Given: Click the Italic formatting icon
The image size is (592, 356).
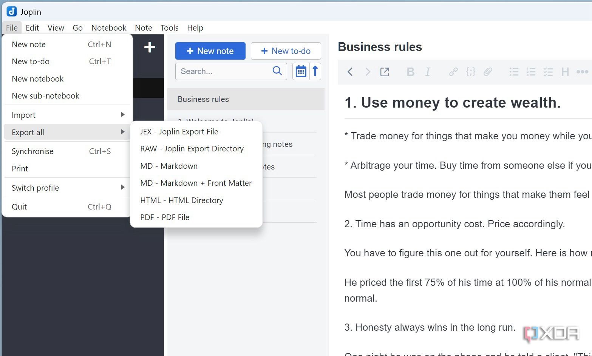Looking at the screenshot, I should [428, 72].
